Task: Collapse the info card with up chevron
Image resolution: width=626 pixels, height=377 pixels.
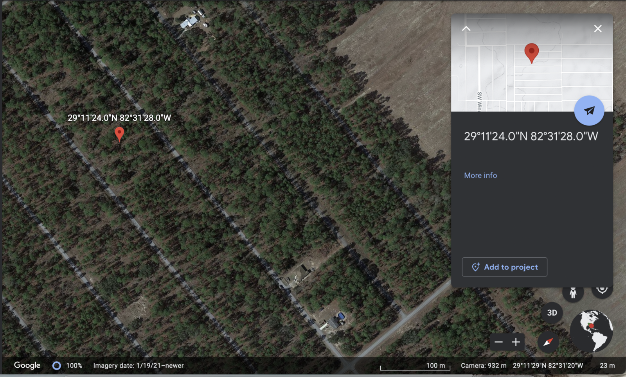Action: coord(466,29)
